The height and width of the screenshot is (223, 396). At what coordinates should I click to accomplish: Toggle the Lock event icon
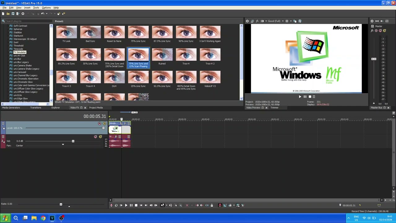click(x=212, y=205)
